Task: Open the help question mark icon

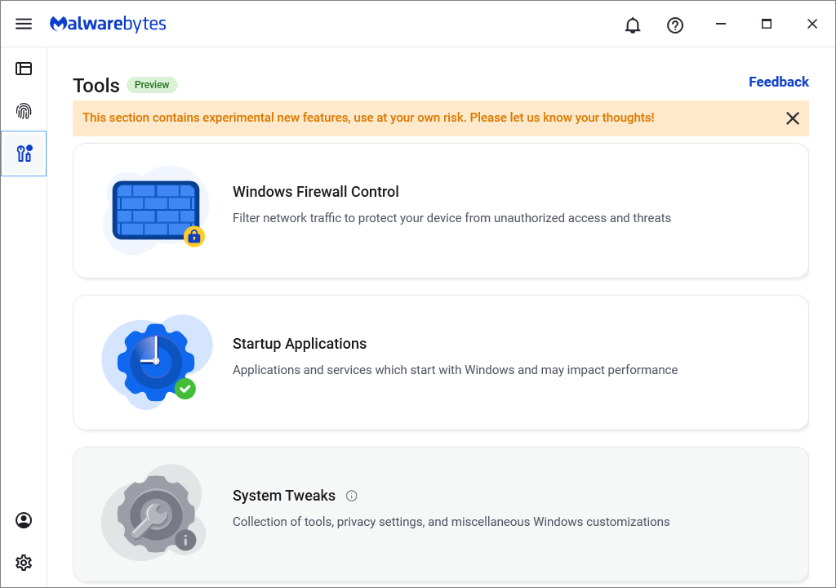Action: click(x=675, y=25)
